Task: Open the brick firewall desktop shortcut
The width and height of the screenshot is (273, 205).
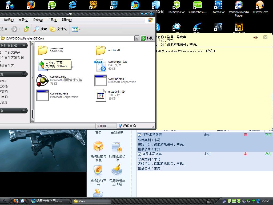Action: [x=114, y=5]
